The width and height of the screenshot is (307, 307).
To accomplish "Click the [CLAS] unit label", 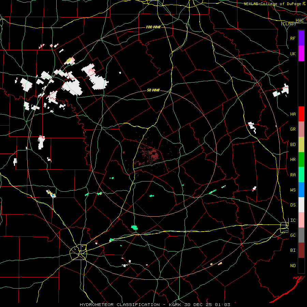I will pyautogui.click(x=288, y=24).
